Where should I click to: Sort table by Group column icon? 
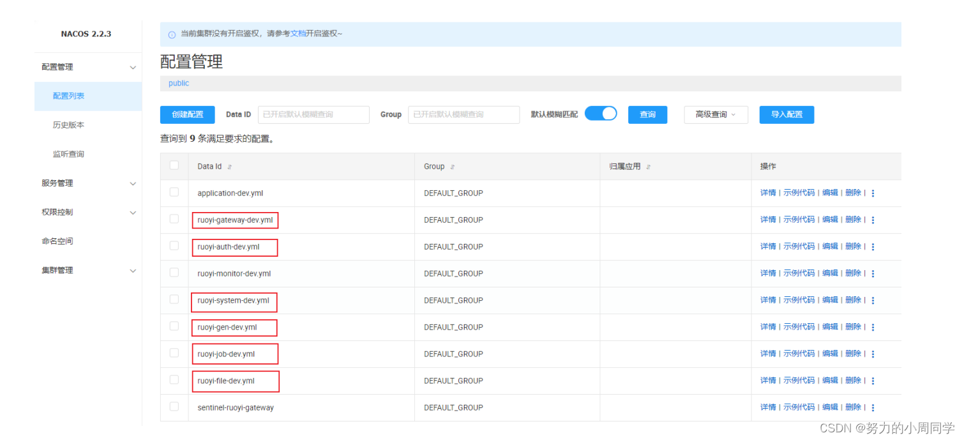pos(453,167)
